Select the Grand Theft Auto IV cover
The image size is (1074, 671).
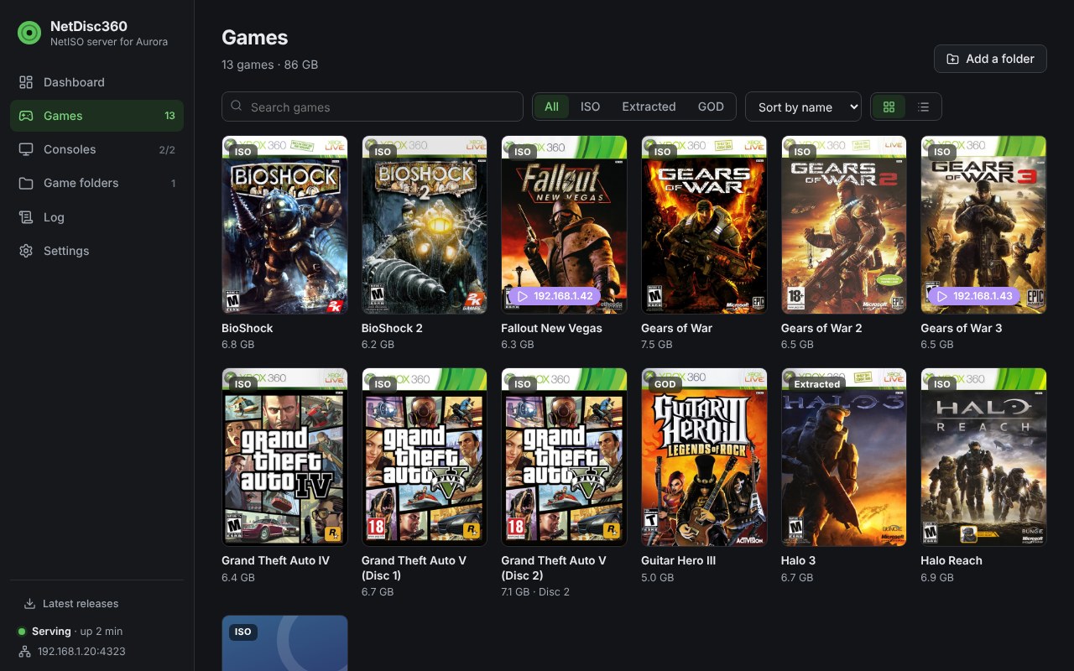pyautogui.click(x=284, y=457)
